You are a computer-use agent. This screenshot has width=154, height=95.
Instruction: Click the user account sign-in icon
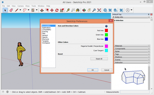[128, 10]
